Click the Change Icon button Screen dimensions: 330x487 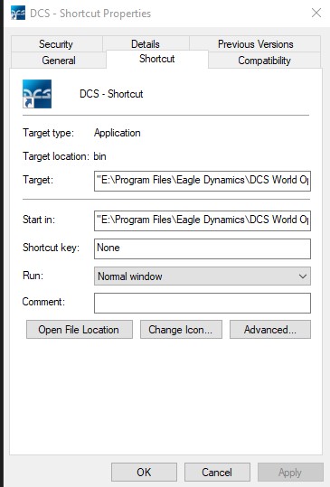tap(181, 330)
